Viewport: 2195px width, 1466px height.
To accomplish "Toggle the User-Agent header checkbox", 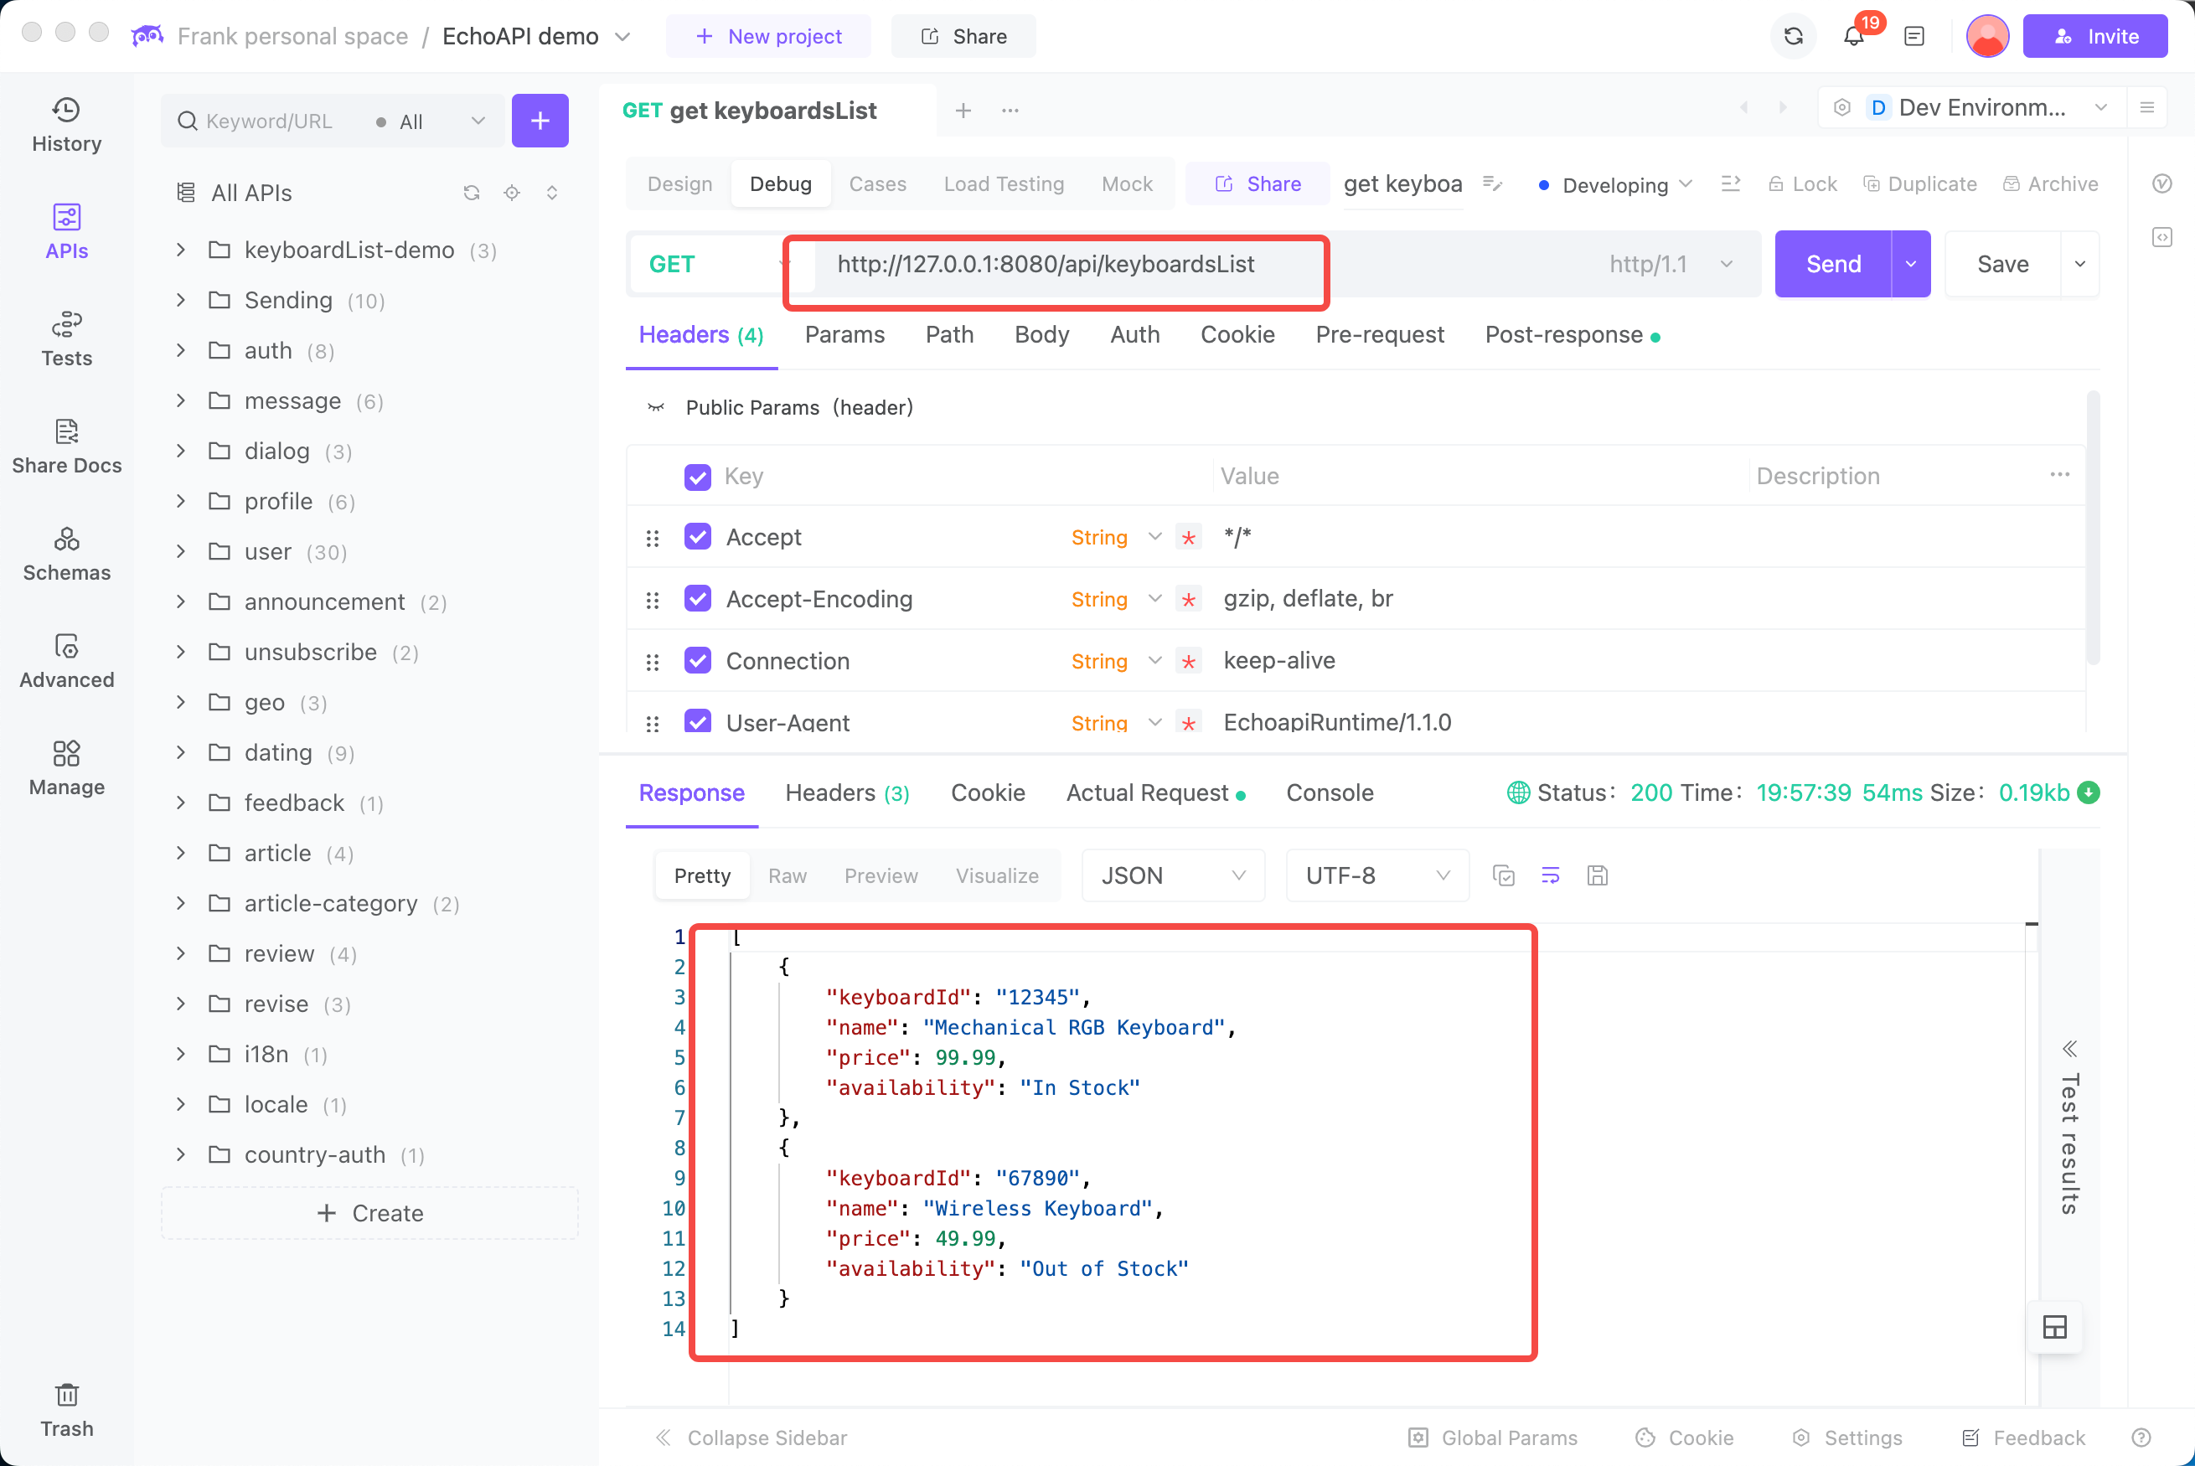I will (697, 721).
